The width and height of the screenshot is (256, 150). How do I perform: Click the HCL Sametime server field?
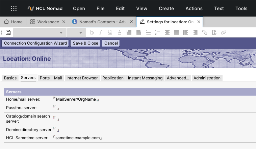tap(78, 138)
